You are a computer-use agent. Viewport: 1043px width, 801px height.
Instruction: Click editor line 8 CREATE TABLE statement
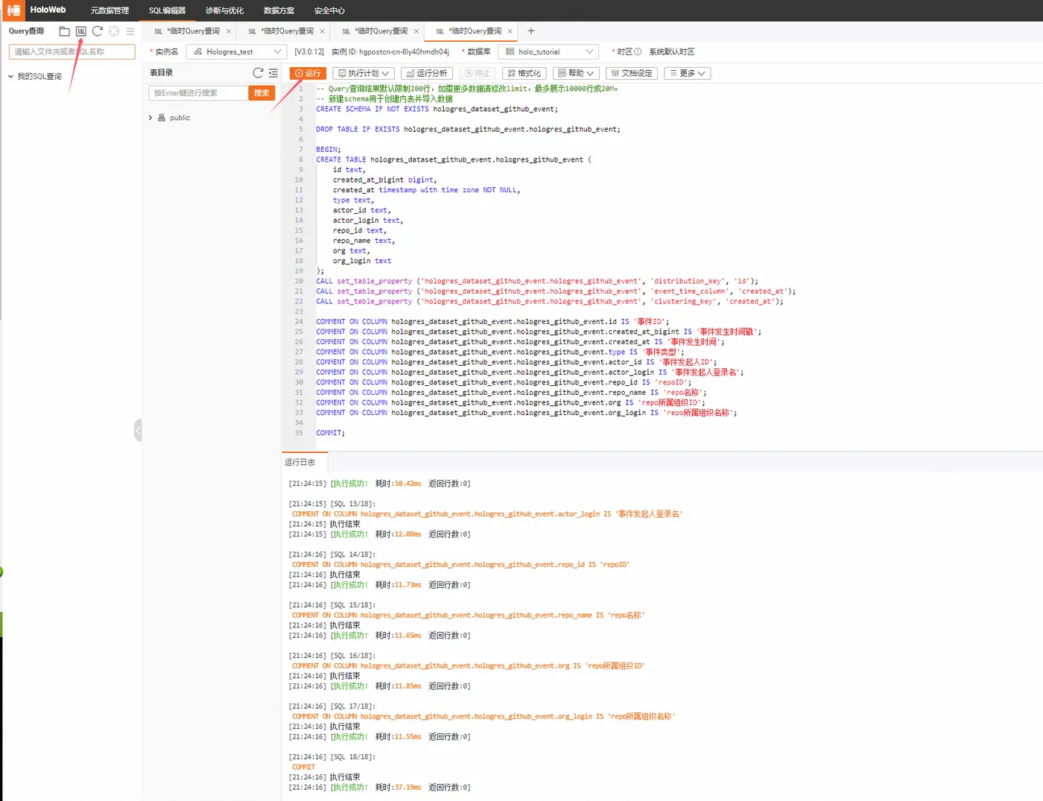(x=453, y=159)
